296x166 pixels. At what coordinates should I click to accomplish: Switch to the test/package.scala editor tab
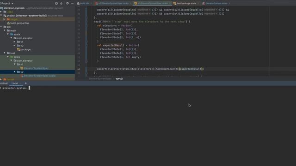click(x=186, y=3)
